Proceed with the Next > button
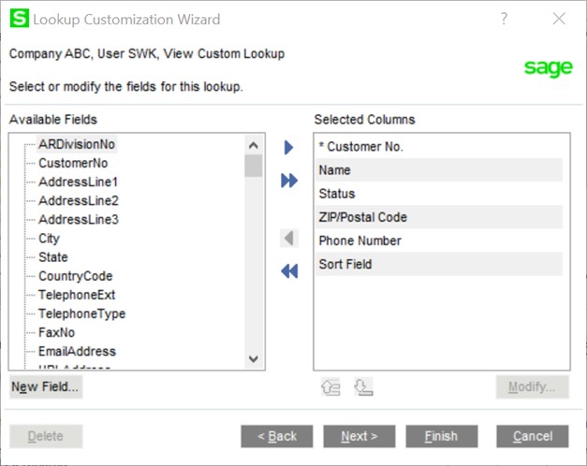The width and height of the screenshot is (587, 466). tap(359, 436)
